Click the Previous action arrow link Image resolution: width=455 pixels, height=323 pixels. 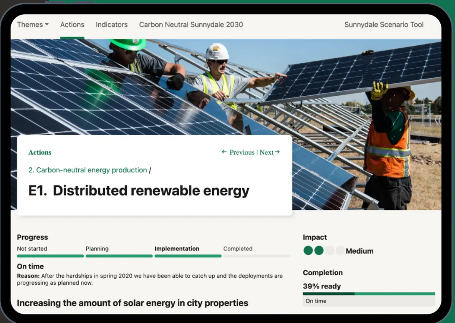(x=238, y=152)
